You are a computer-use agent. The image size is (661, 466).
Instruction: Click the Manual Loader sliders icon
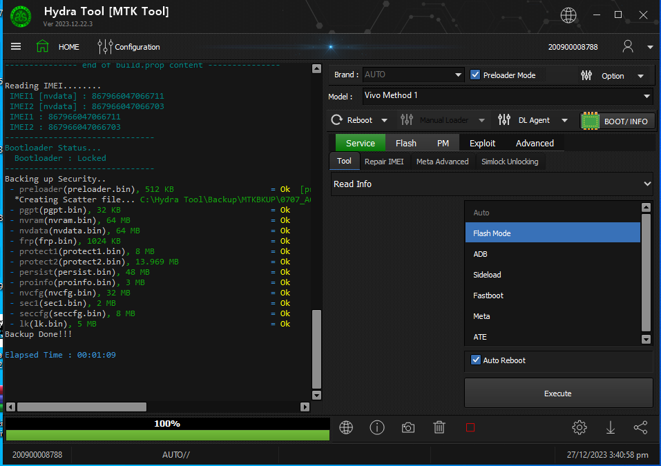click(407, 119)
